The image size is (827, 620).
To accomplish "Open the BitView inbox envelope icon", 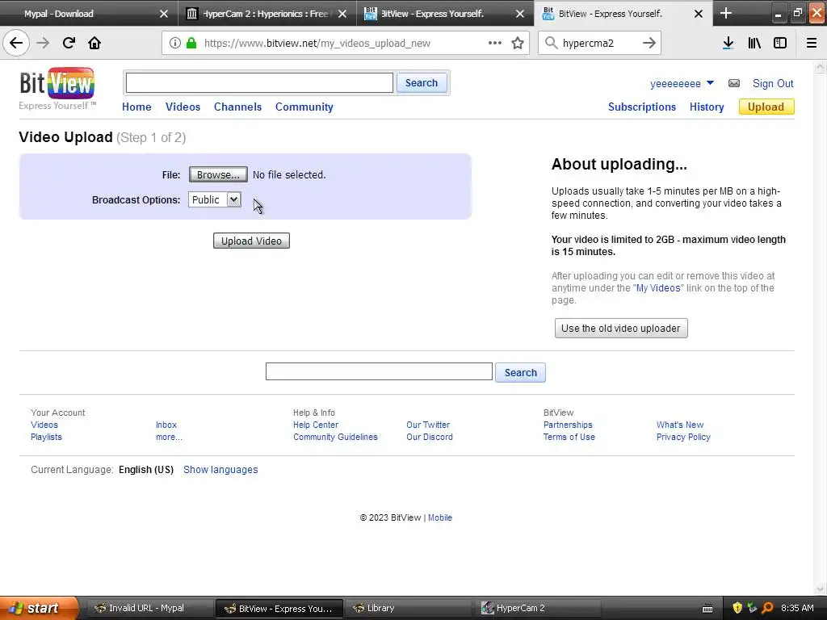I will click(733, 83).
